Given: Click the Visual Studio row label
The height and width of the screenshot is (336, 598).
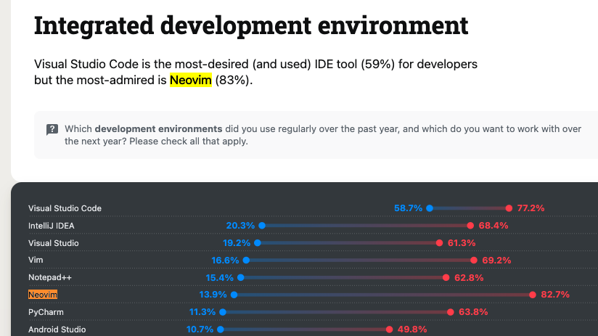Looking at the screenshot, I should 54,243.
